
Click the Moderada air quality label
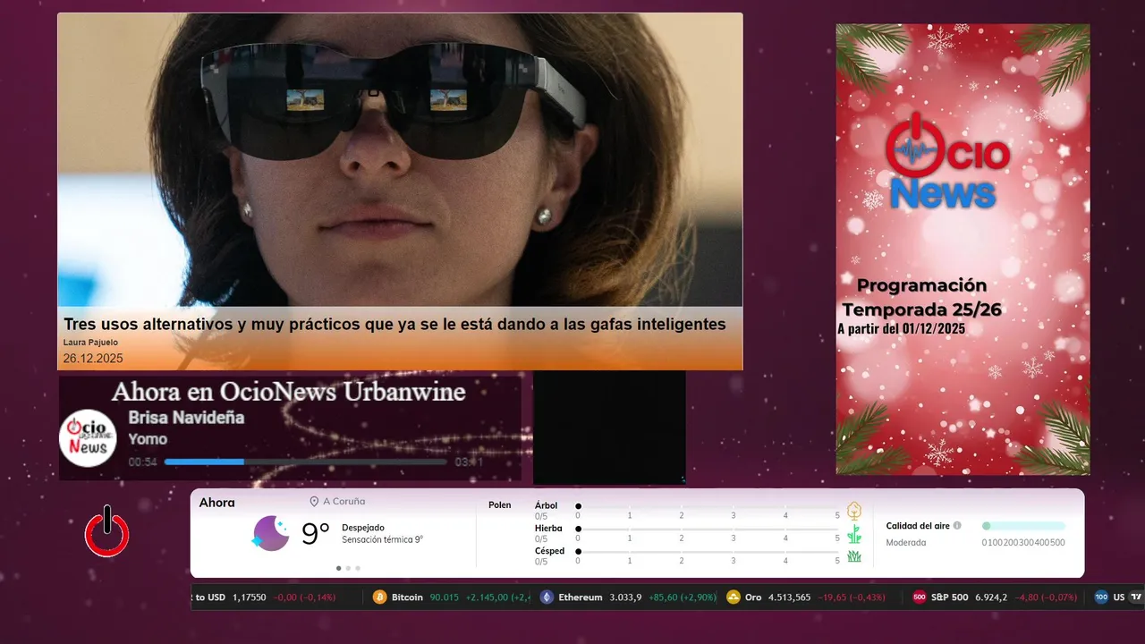pos(906,542)
